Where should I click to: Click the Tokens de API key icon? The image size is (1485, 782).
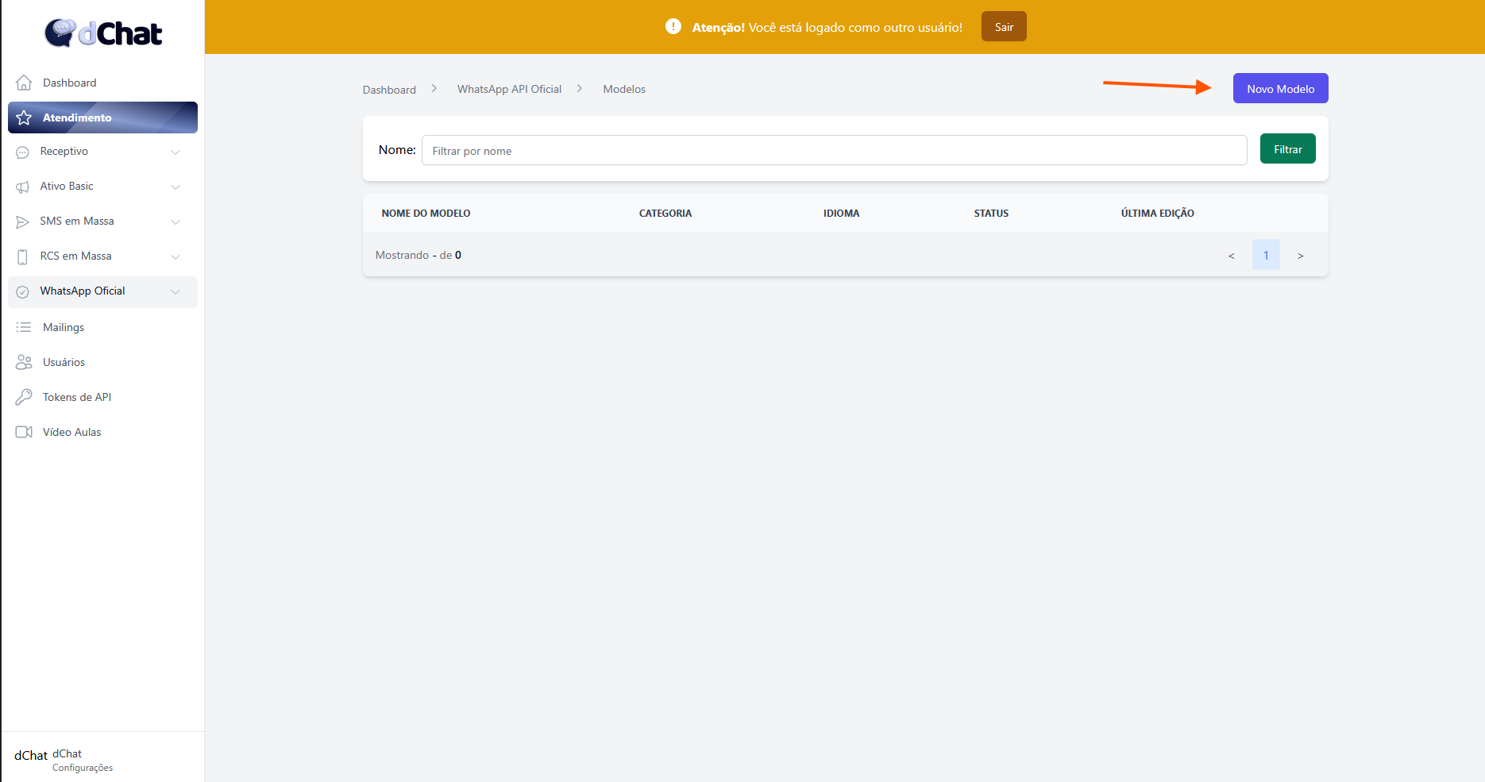coord(24,397)
